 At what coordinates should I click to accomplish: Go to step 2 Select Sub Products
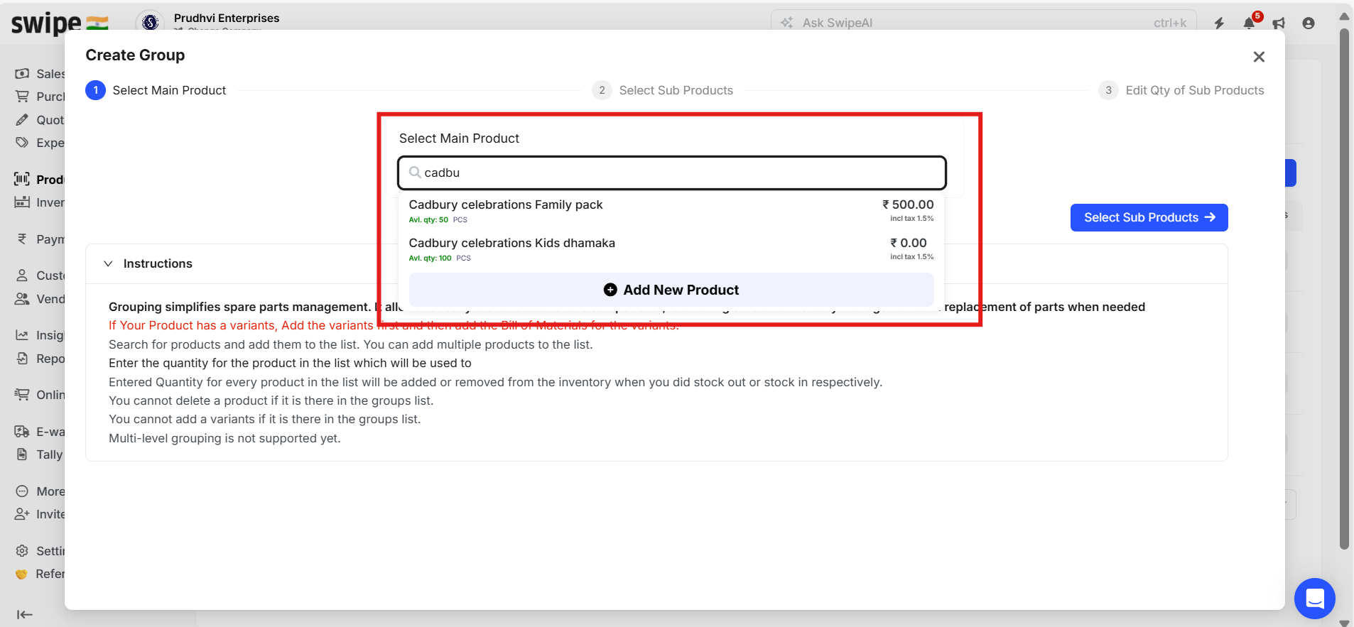pyautogui.click(x=663, y=90)
